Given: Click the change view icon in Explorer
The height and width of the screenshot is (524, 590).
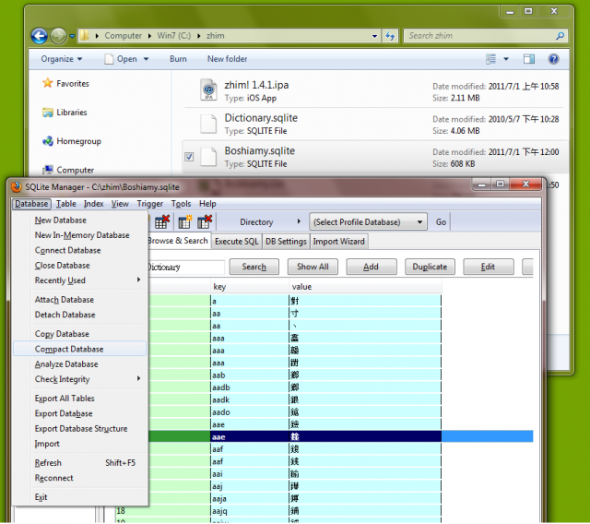Looking at the screenshot, I should [491, 59].
